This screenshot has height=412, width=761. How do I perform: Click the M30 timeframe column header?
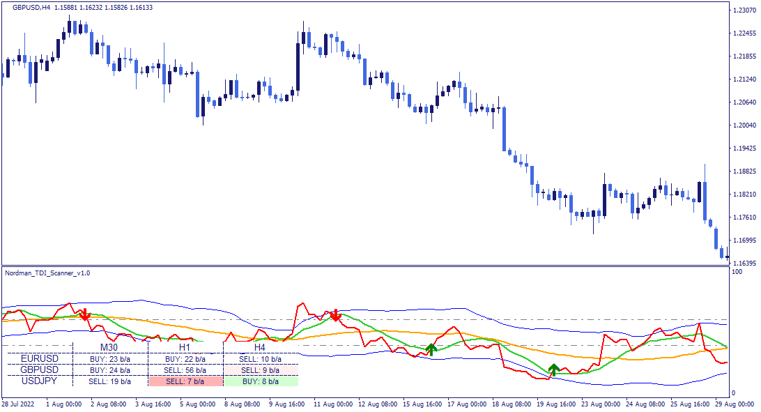(109, 347)
